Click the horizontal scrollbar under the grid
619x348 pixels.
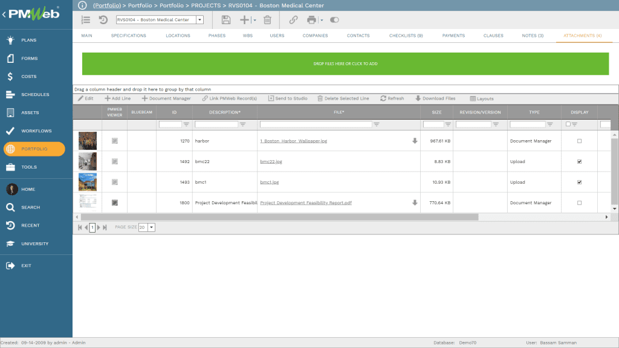[278, 217]
